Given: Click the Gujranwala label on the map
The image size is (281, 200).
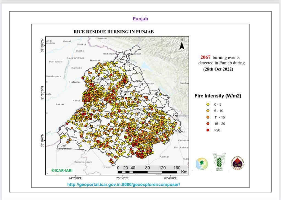Looking at the screenshot, I should tap(76, 58).
